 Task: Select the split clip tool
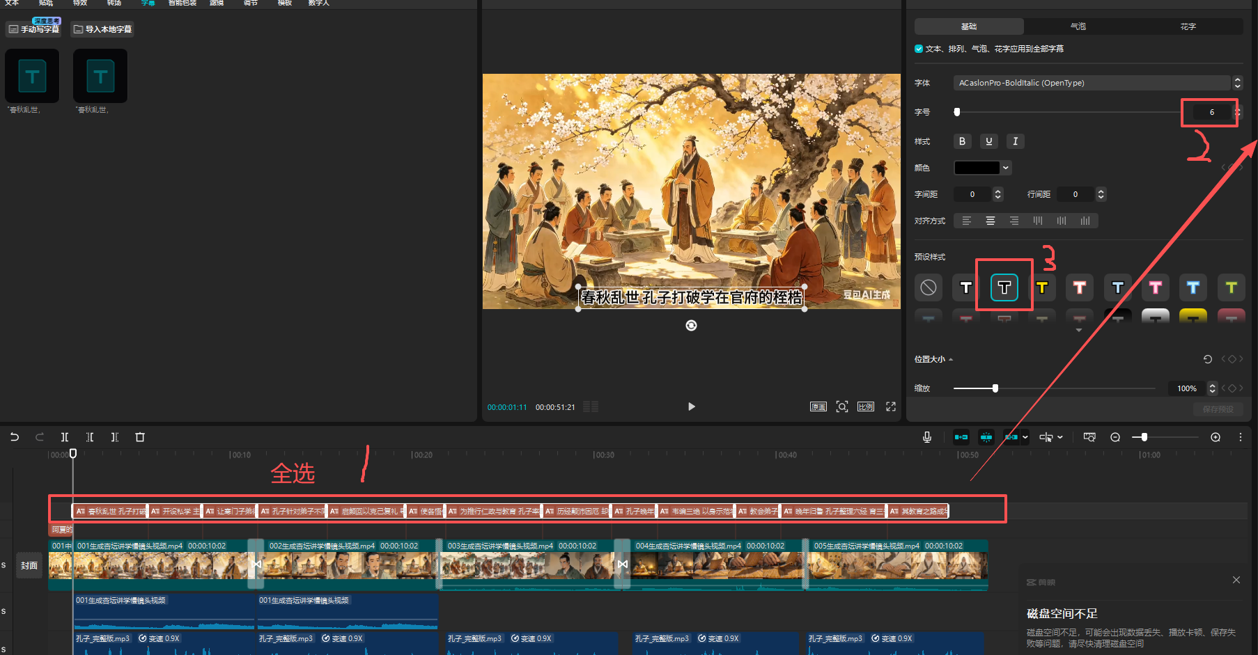[x=65, y=437]
